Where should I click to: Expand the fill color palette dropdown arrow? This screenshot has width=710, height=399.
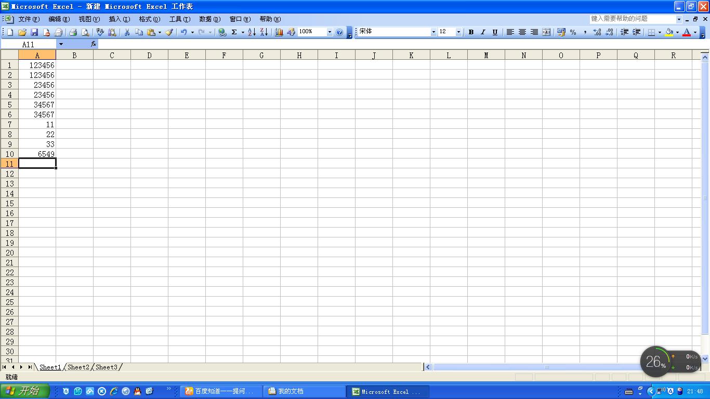click(677, 32)
